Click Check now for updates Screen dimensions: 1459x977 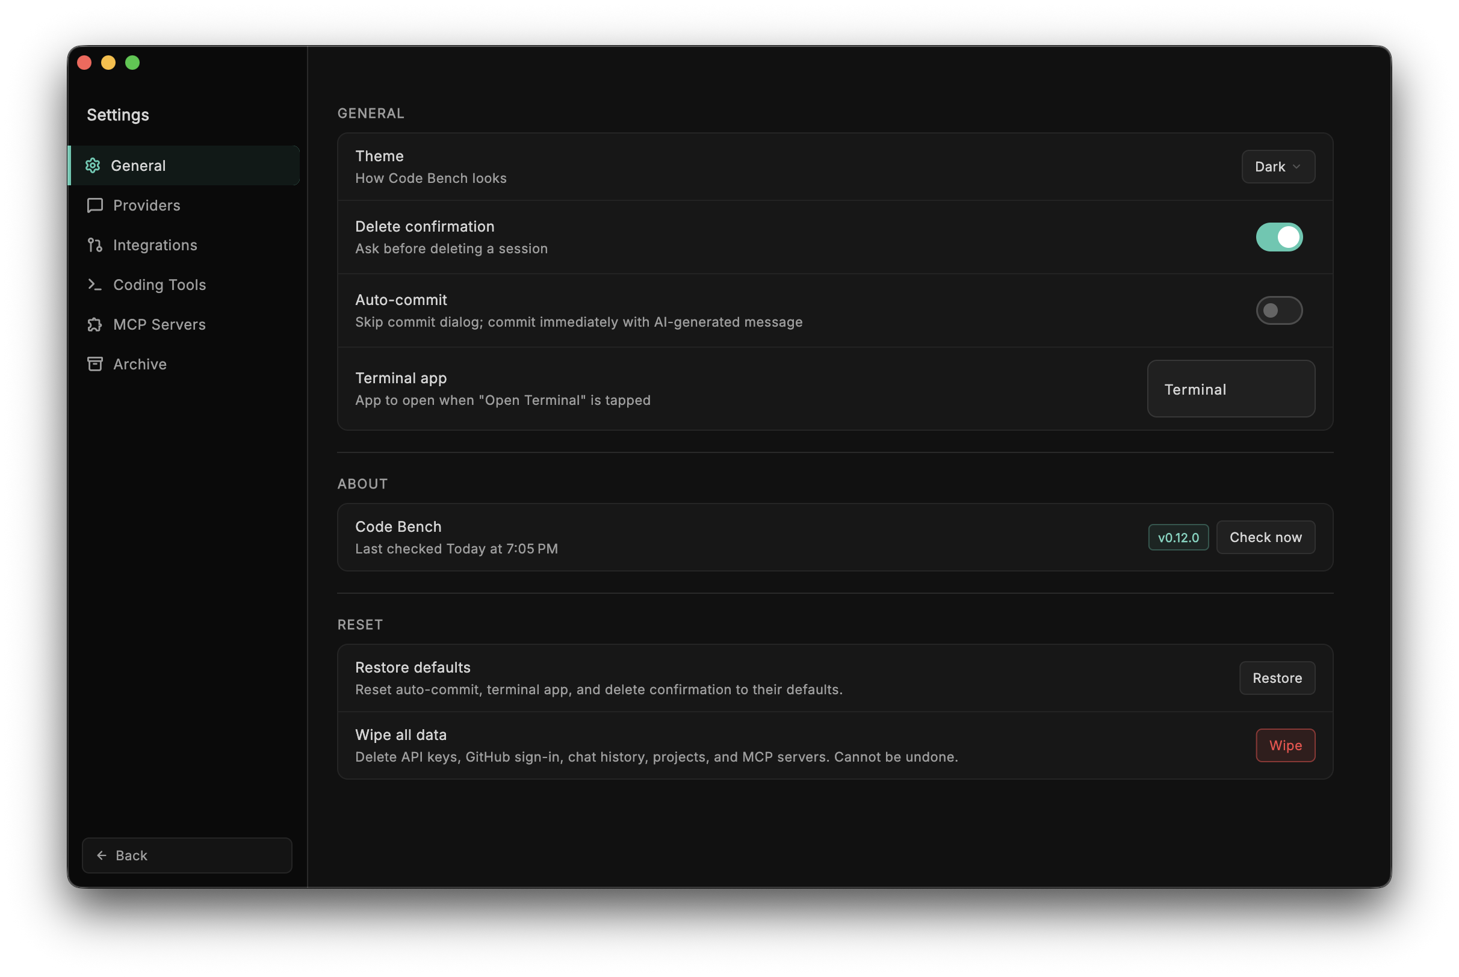(x=1266, y=537)
